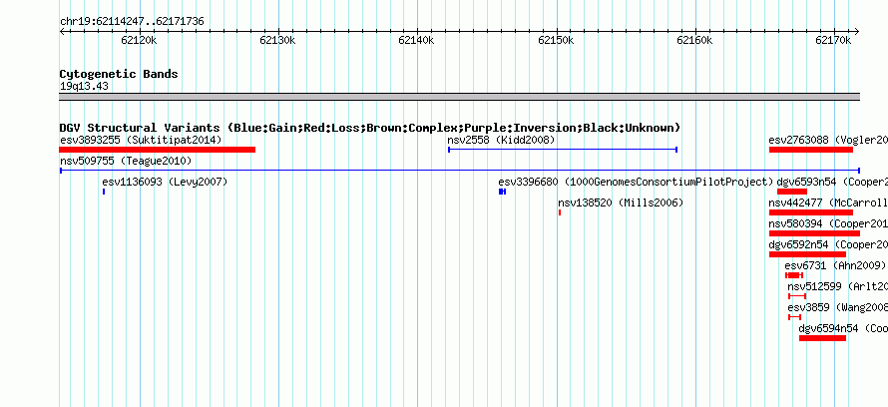Select the red esv6731 glyph
Image resolution: width=888 pixels, height=407 pixels.
pyautogui.click(x=794, y=275)
